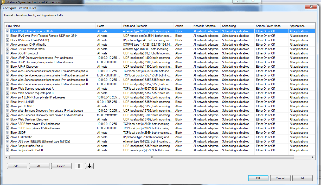This screenshot has height=185, width=321.
Task: Confirm changes with the OK button
Action: (x=258, y=178)
